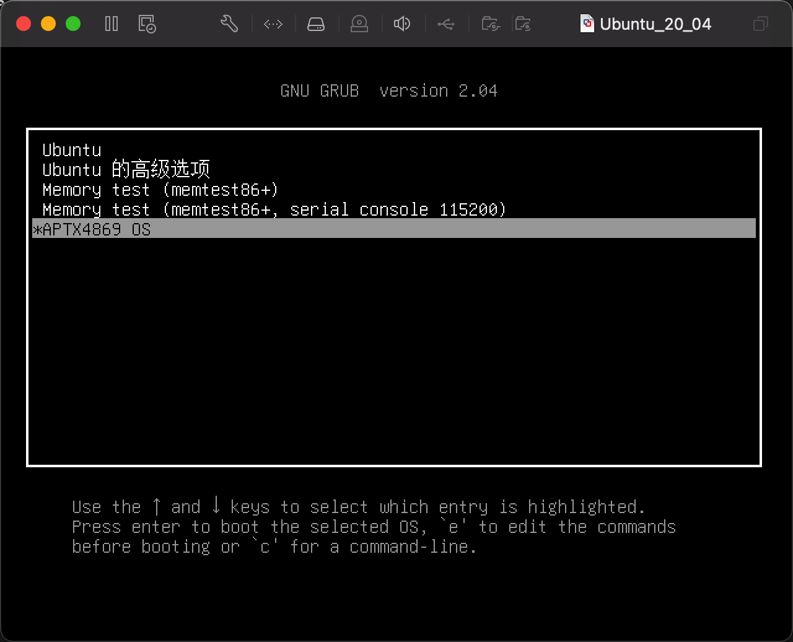Select the Ubuntu 的高级选项 entry

pos(394,169)
